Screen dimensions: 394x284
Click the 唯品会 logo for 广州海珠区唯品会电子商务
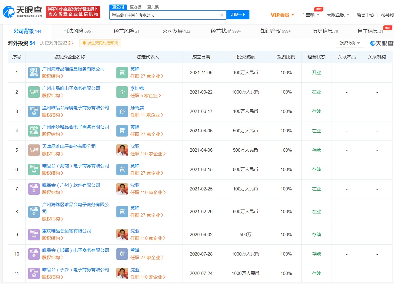tap(34, 212)
